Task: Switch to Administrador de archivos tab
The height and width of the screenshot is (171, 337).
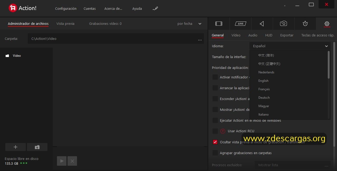Action: (28, 24)
